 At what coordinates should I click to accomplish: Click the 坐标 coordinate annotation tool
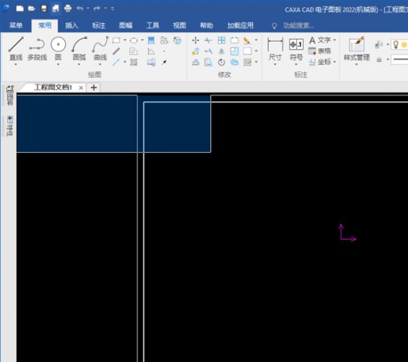tap(320, 62)
